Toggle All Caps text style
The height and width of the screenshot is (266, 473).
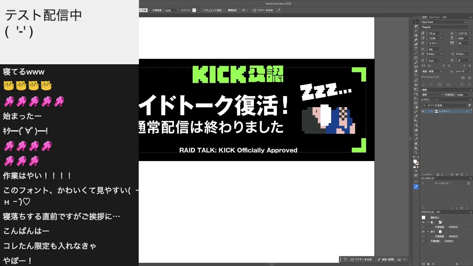pos(423,66)
